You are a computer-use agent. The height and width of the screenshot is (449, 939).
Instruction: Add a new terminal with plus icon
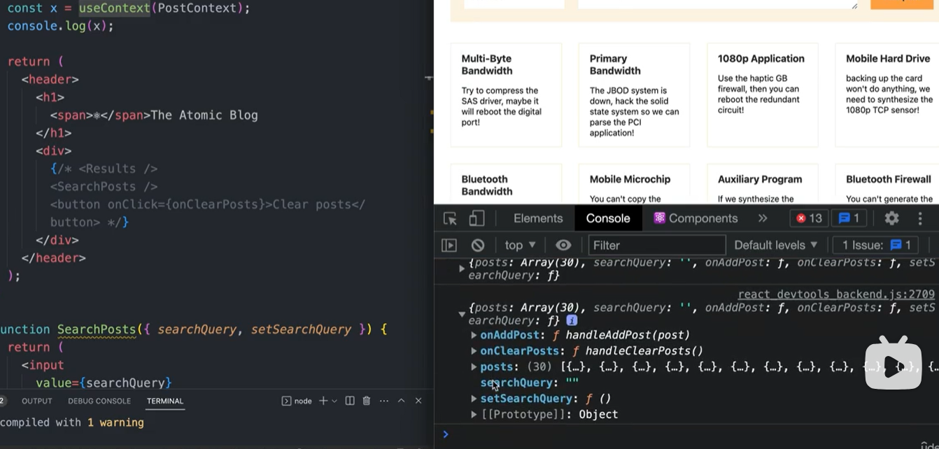323,401
